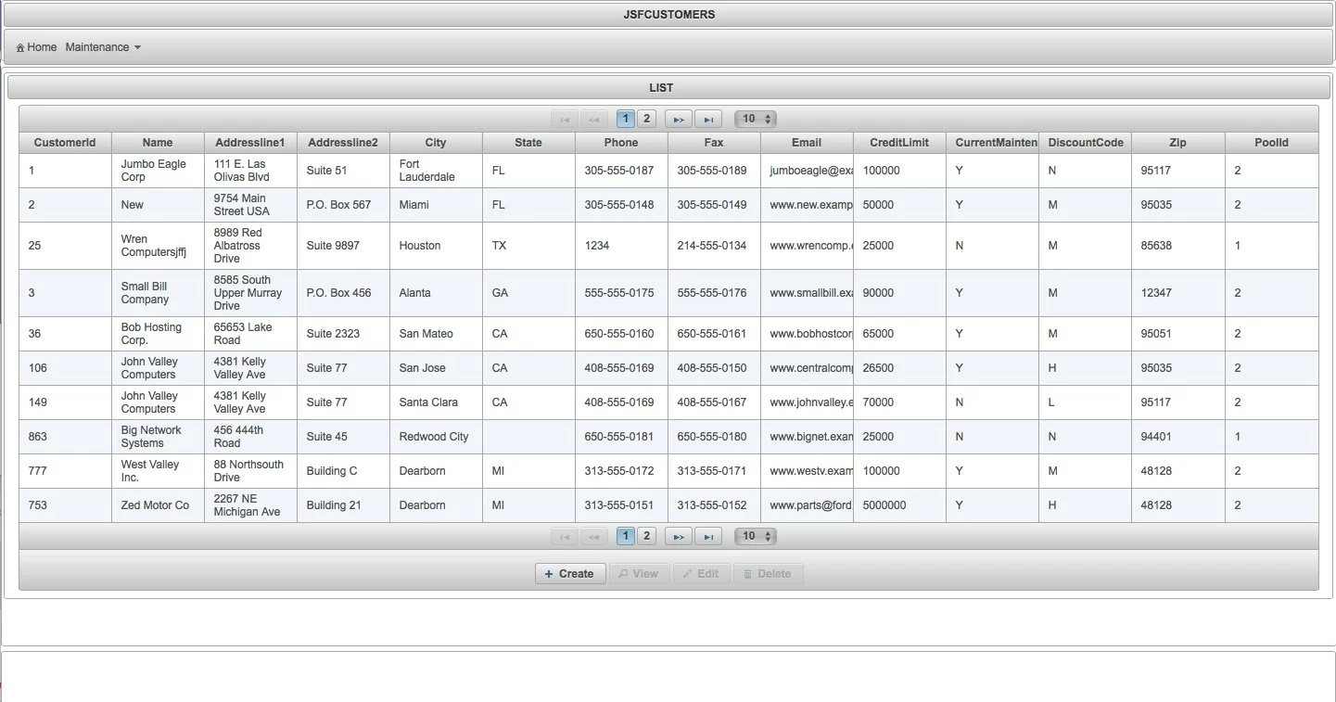The height and width of the screenshot is (702, 1336).
Task: Select the Bob Hosting Corp. row
Action: tap(668, 334)
